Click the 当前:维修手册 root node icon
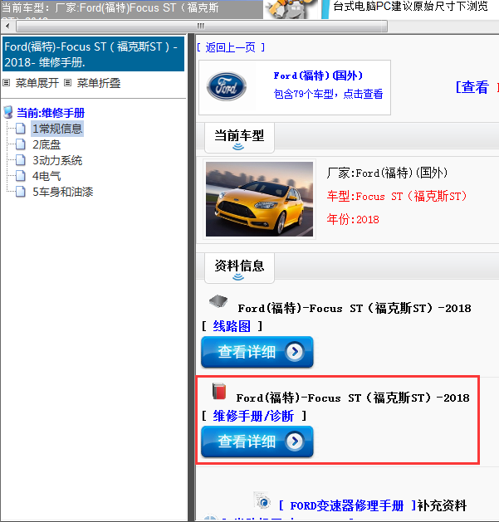The height and width of the screenshot is (522, 499). 8,113
